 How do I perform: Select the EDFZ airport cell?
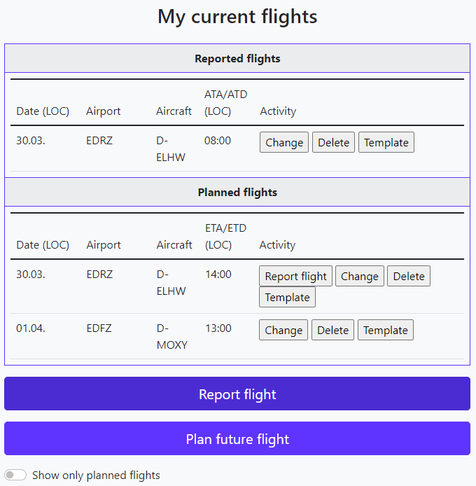tap(99, 328)
